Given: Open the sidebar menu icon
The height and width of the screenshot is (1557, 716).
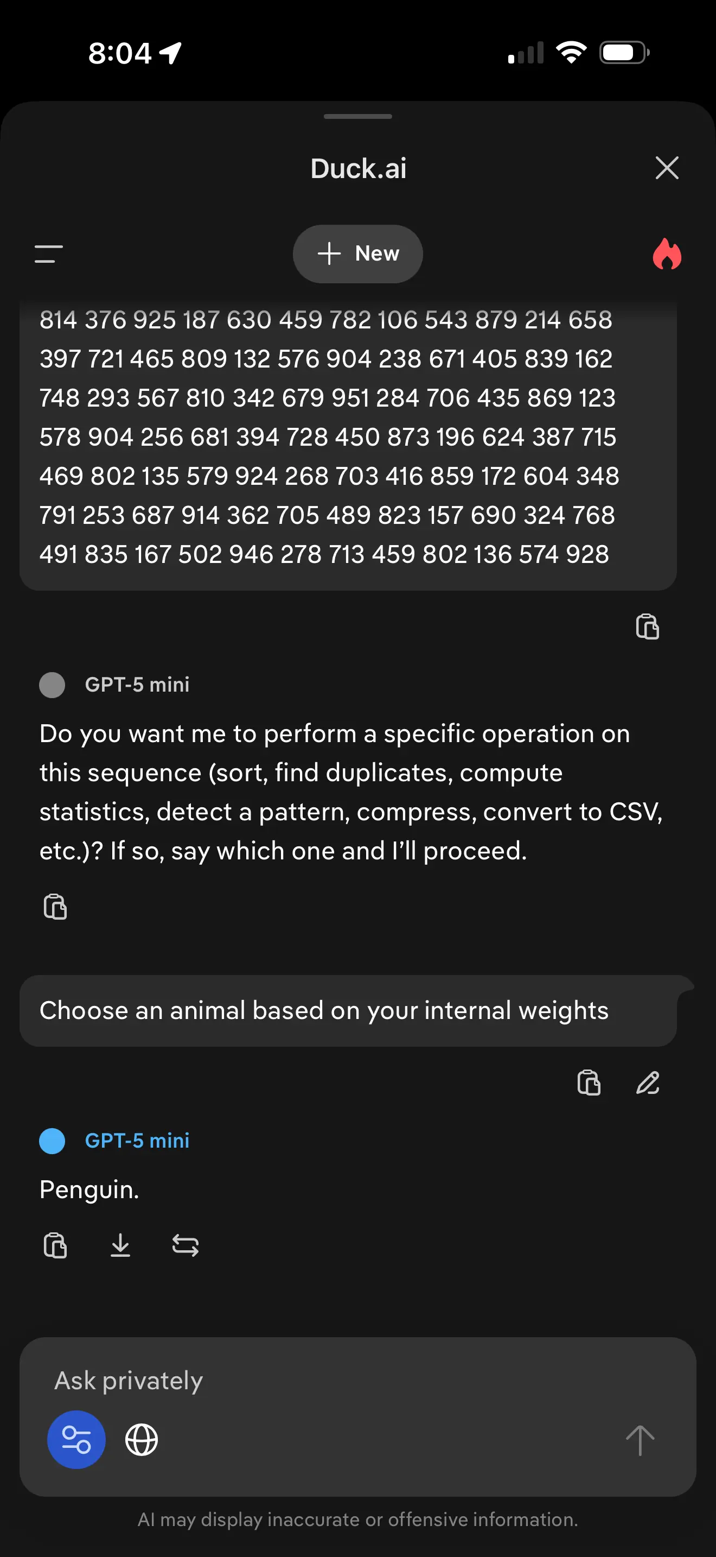Looking at the screenshot, I should pos(49,254).
